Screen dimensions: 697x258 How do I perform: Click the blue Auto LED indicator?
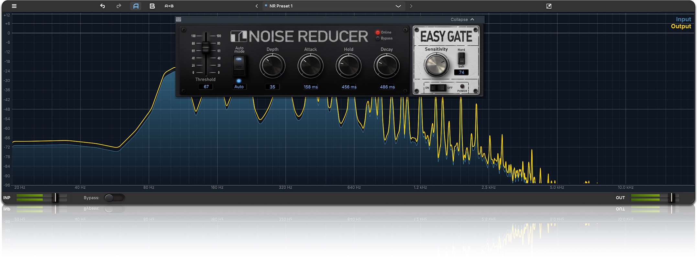click(x=239, y=81)
